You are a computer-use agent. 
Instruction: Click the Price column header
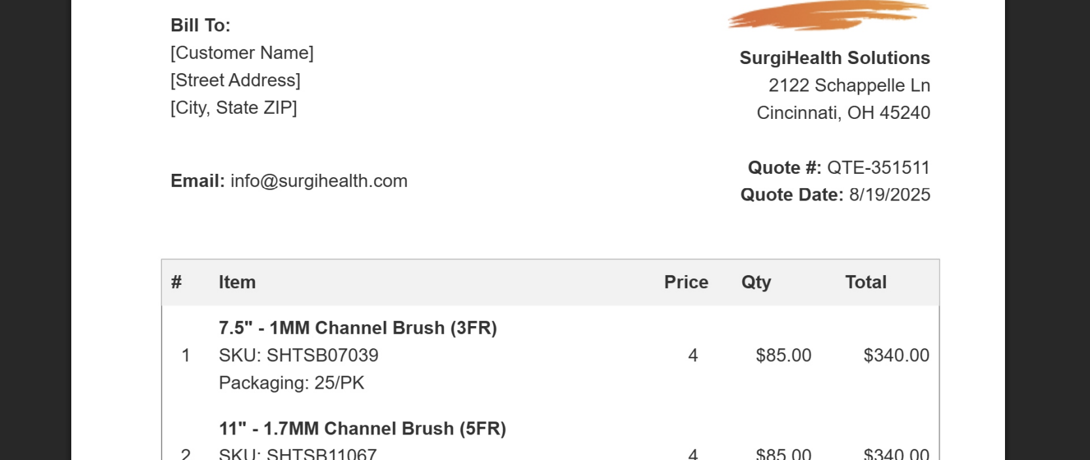tap(686, 282)
